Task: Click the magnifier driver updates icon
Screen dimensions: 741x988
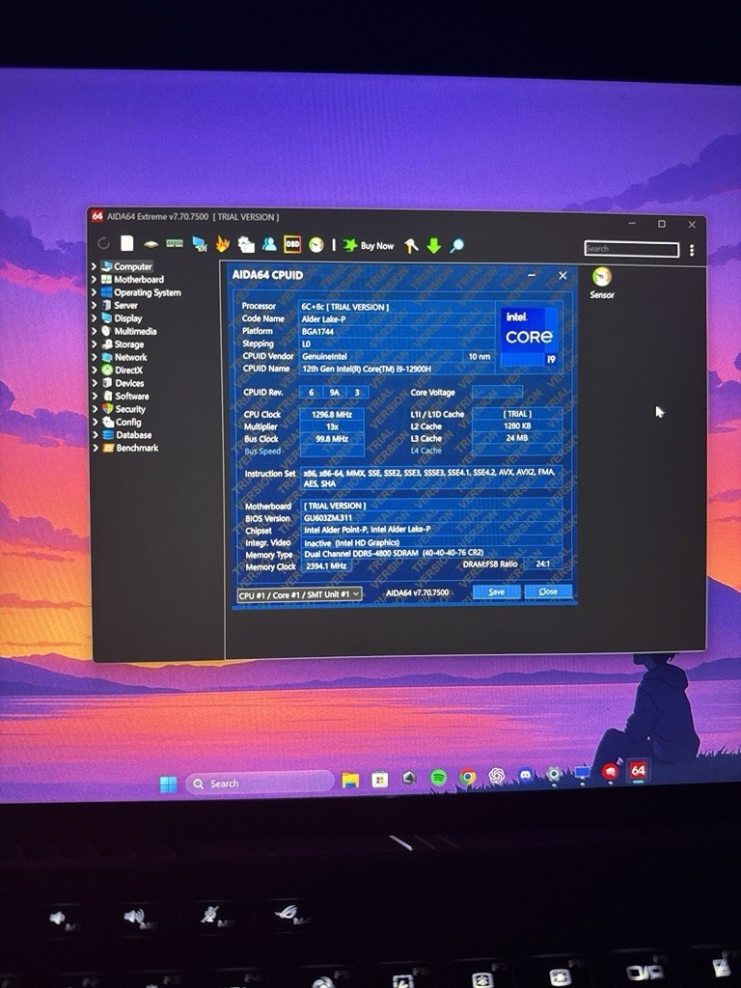Action: coord(456,246)
